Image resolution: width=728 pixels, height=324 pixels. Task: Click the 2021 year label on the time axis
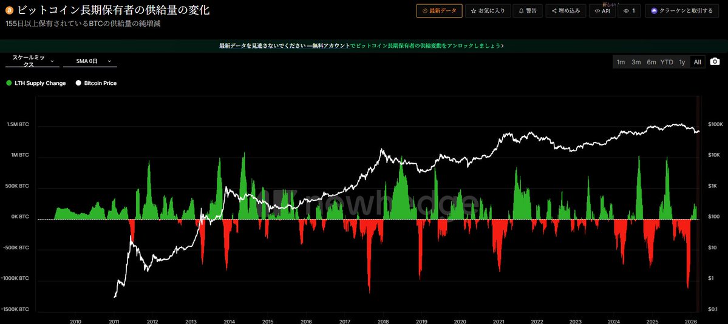[498, 321]
